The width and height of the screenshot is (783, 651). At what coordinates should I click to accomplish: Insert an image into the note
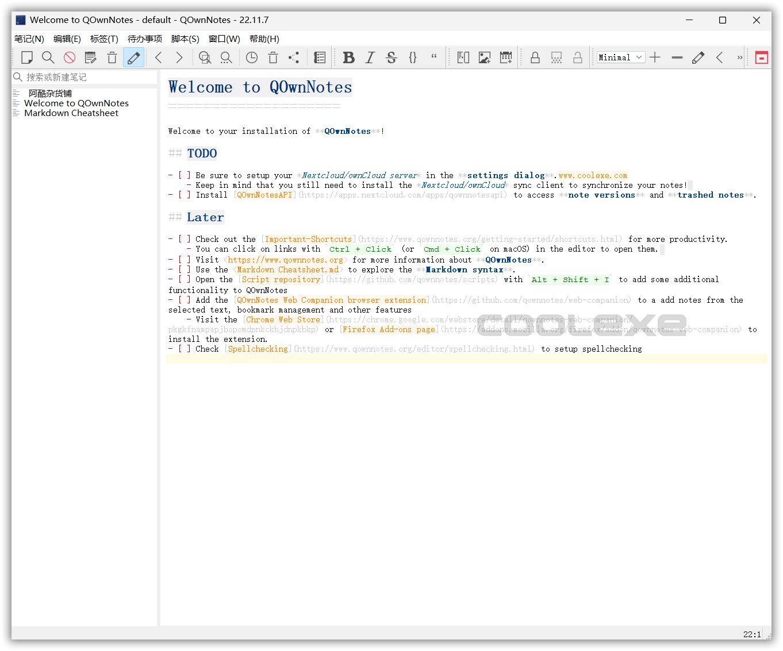click(485, 57)
